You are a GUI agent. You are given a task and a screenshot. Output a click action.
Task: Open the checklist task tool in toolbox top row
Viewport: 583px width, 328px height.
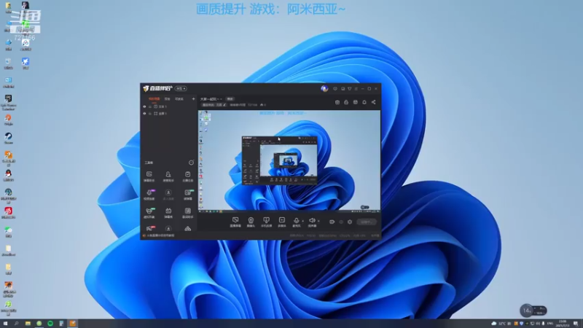coord(188,176)
